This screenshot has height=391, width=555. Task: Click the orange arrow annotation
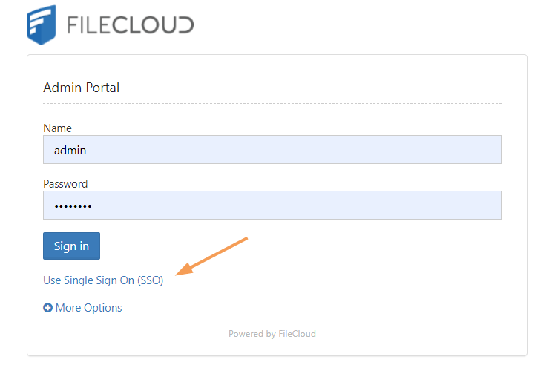coord(212,256)
